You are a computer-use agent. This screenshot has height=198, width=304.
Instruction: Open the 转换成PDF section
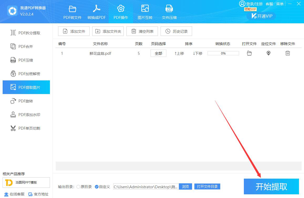coord(96,12)
